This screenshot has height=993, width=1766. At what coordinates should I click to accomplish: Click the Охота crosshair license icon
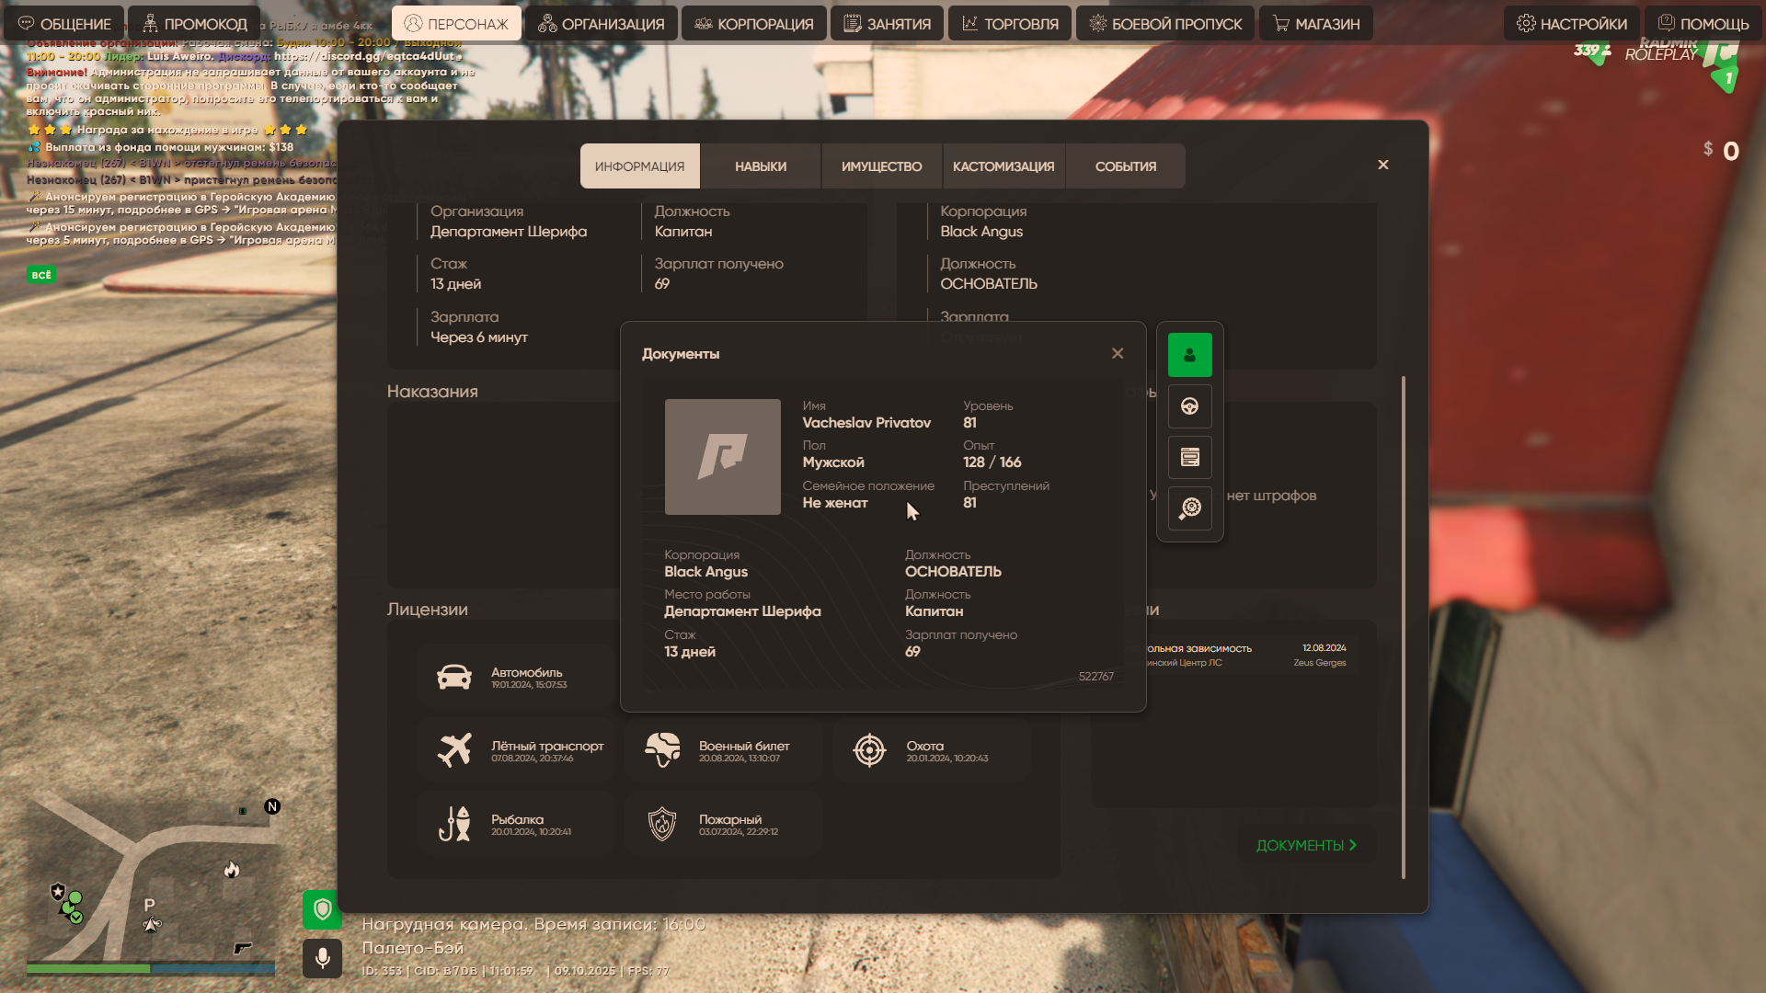[x=869, y=750]
